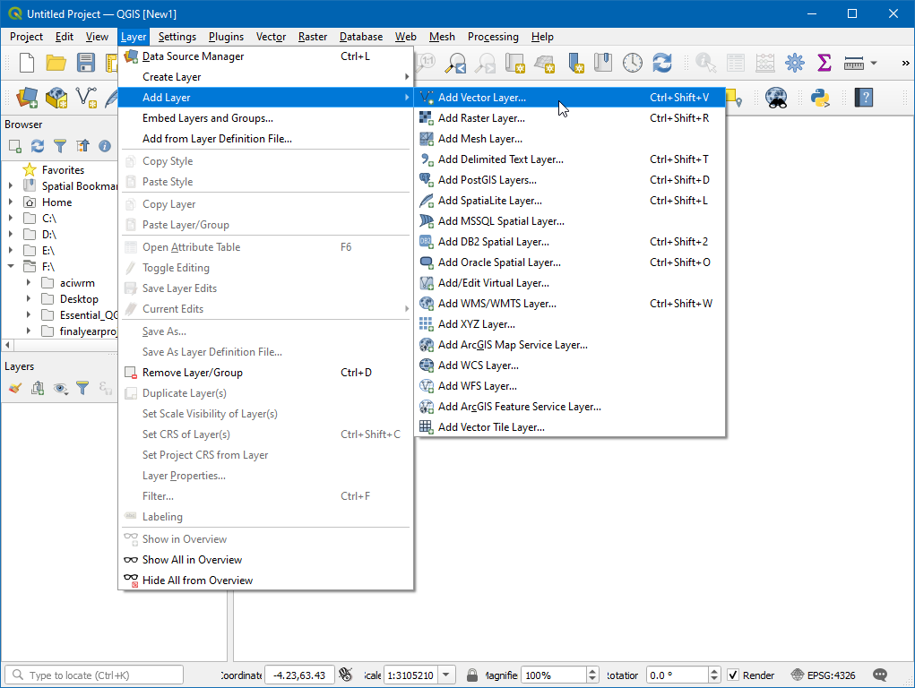
Task: Open the Processing menu
Action: pos(492,37)
